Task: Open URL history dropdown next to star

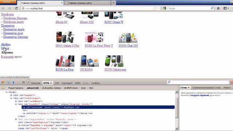Action: coord(158,8)
